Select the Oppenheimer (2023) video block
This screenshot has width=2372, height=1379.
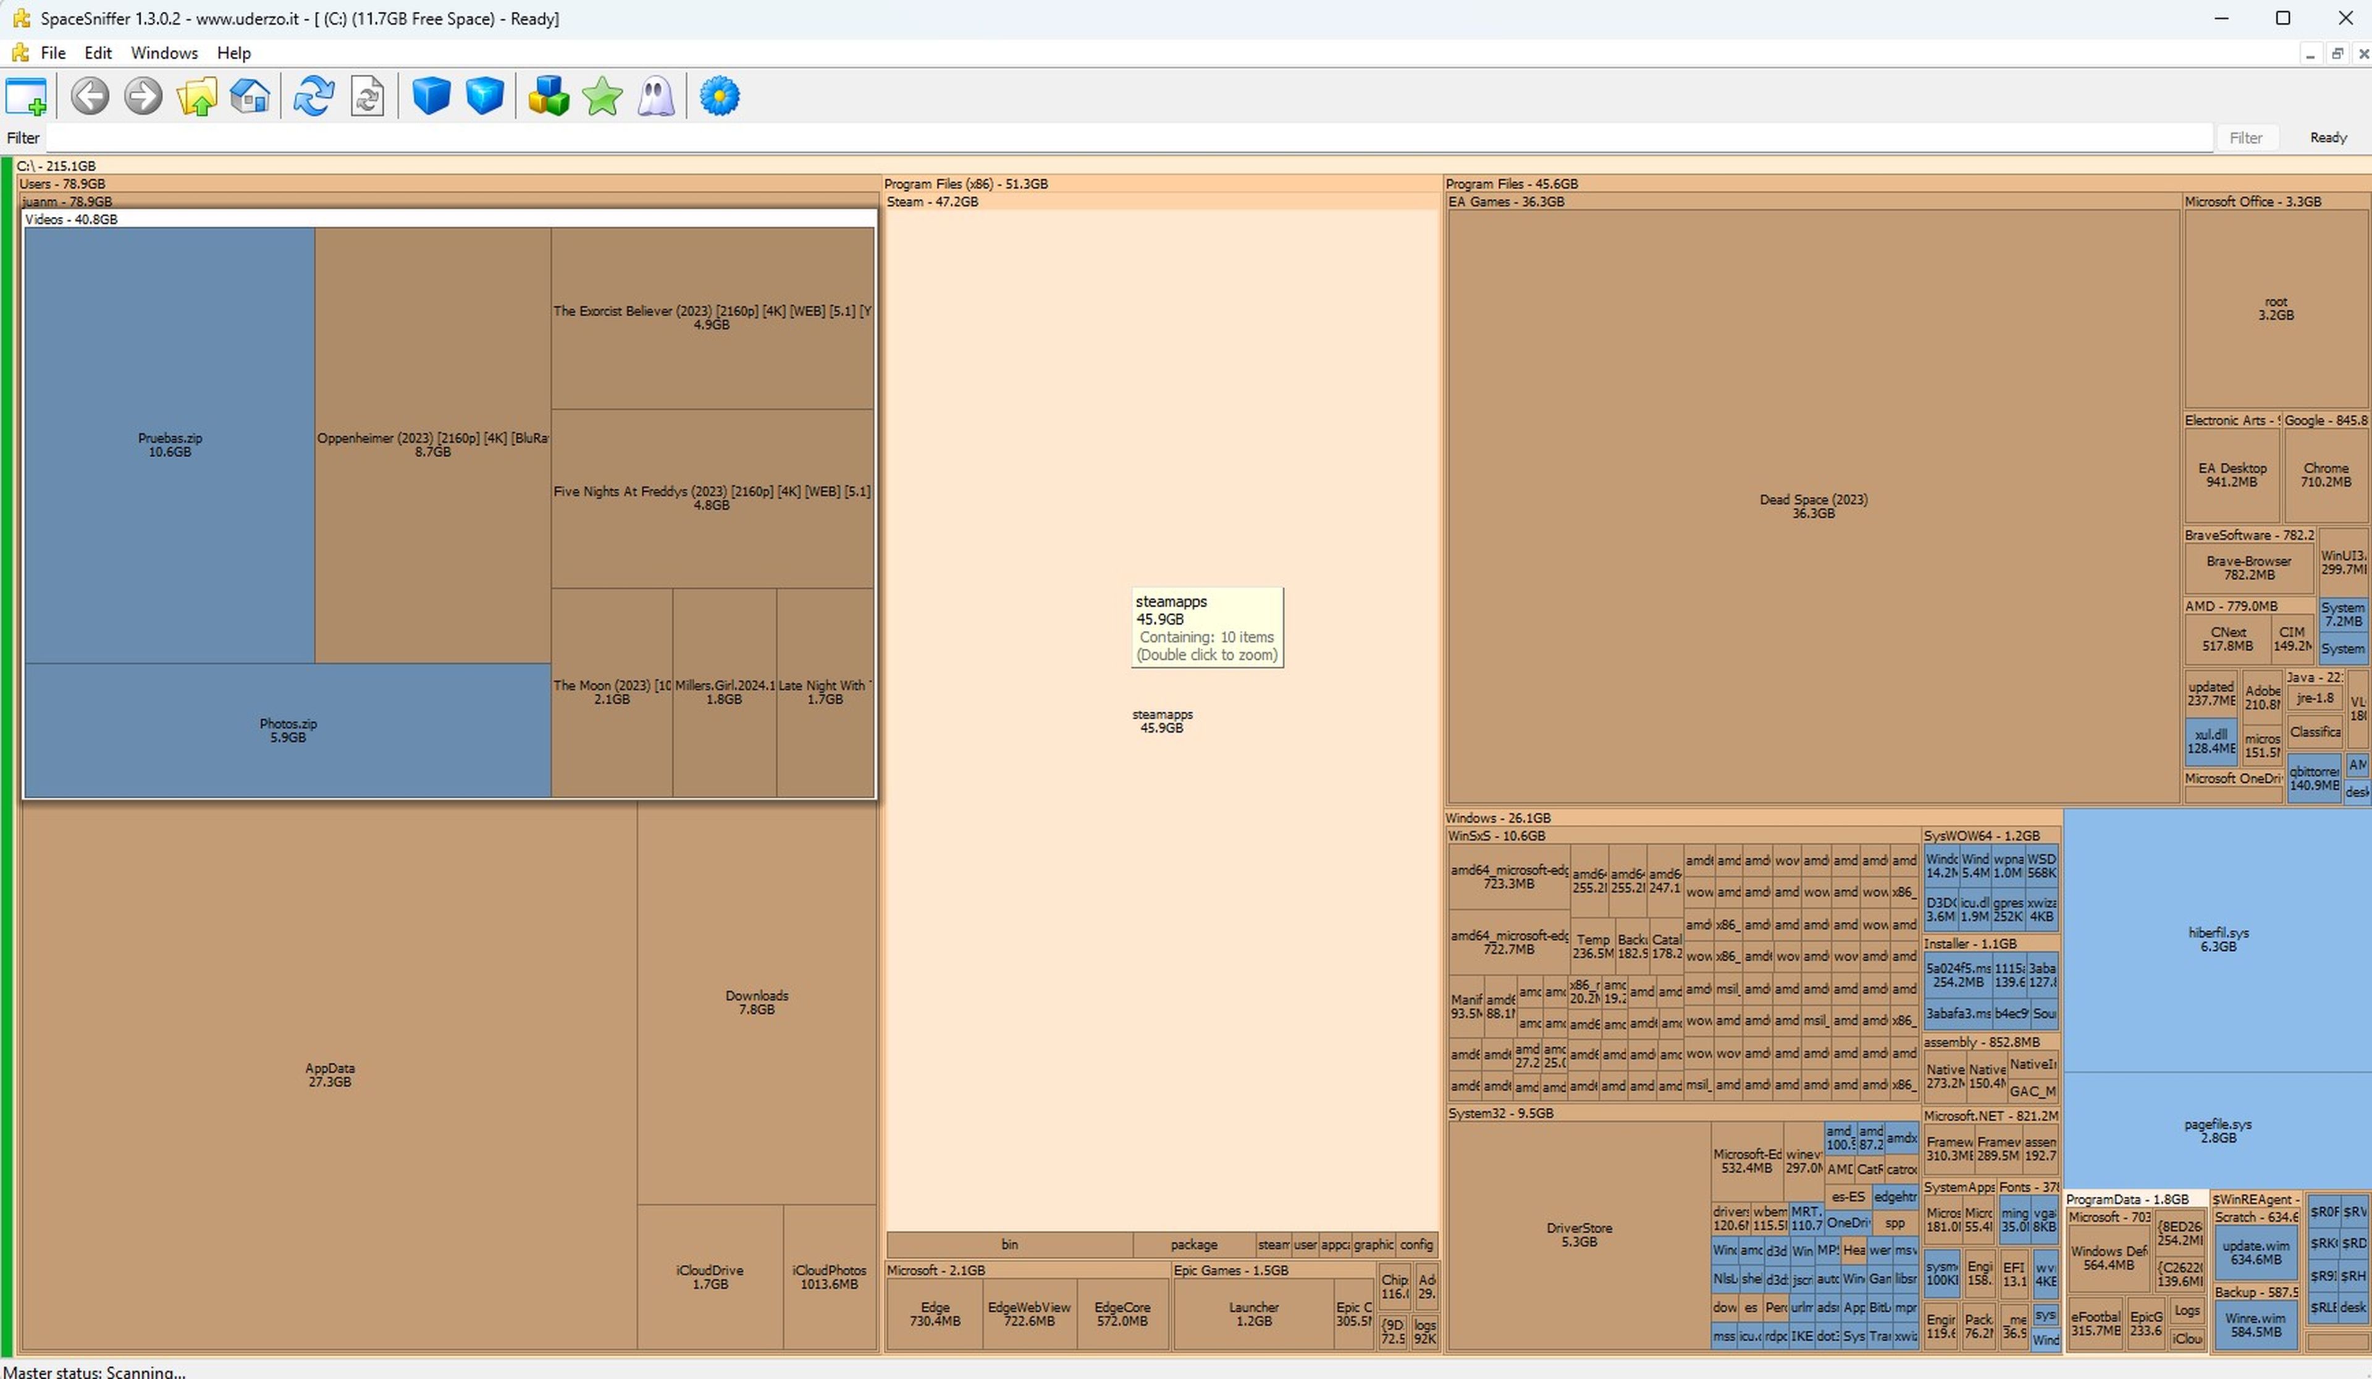point(433,445)
